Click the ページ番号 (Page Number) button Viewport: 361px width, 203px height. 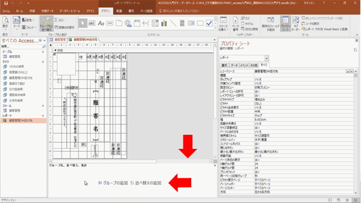[x=235, y=24]
